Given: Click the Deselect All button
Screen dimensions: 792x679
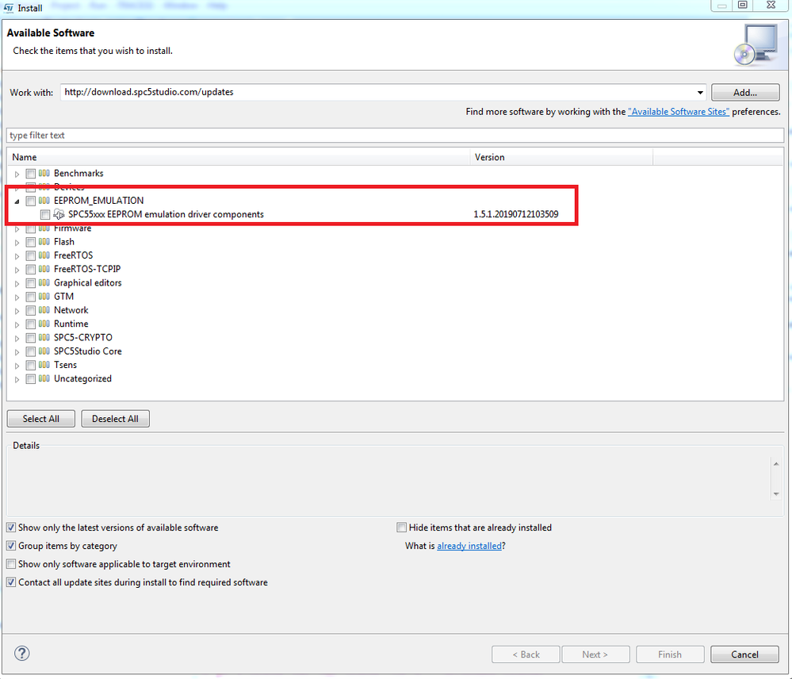Looking at the screenshot, I should (115, 419).
